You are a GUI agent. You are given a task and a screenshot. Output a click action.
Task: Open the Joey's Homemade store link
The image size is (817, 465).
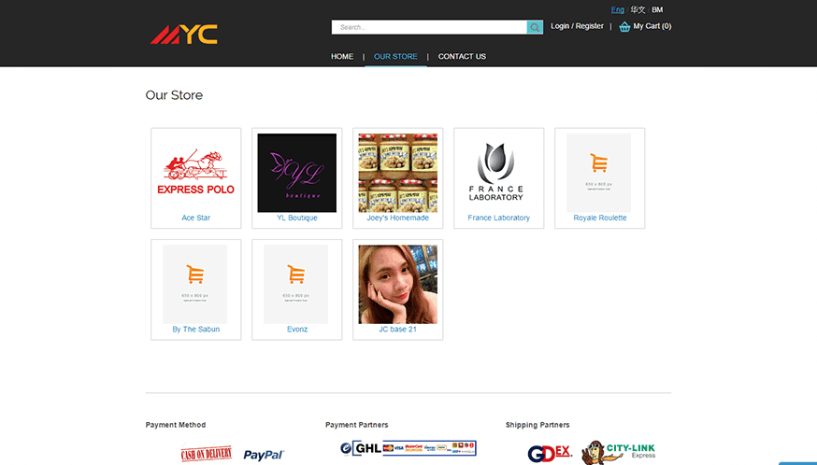[397, 218]
